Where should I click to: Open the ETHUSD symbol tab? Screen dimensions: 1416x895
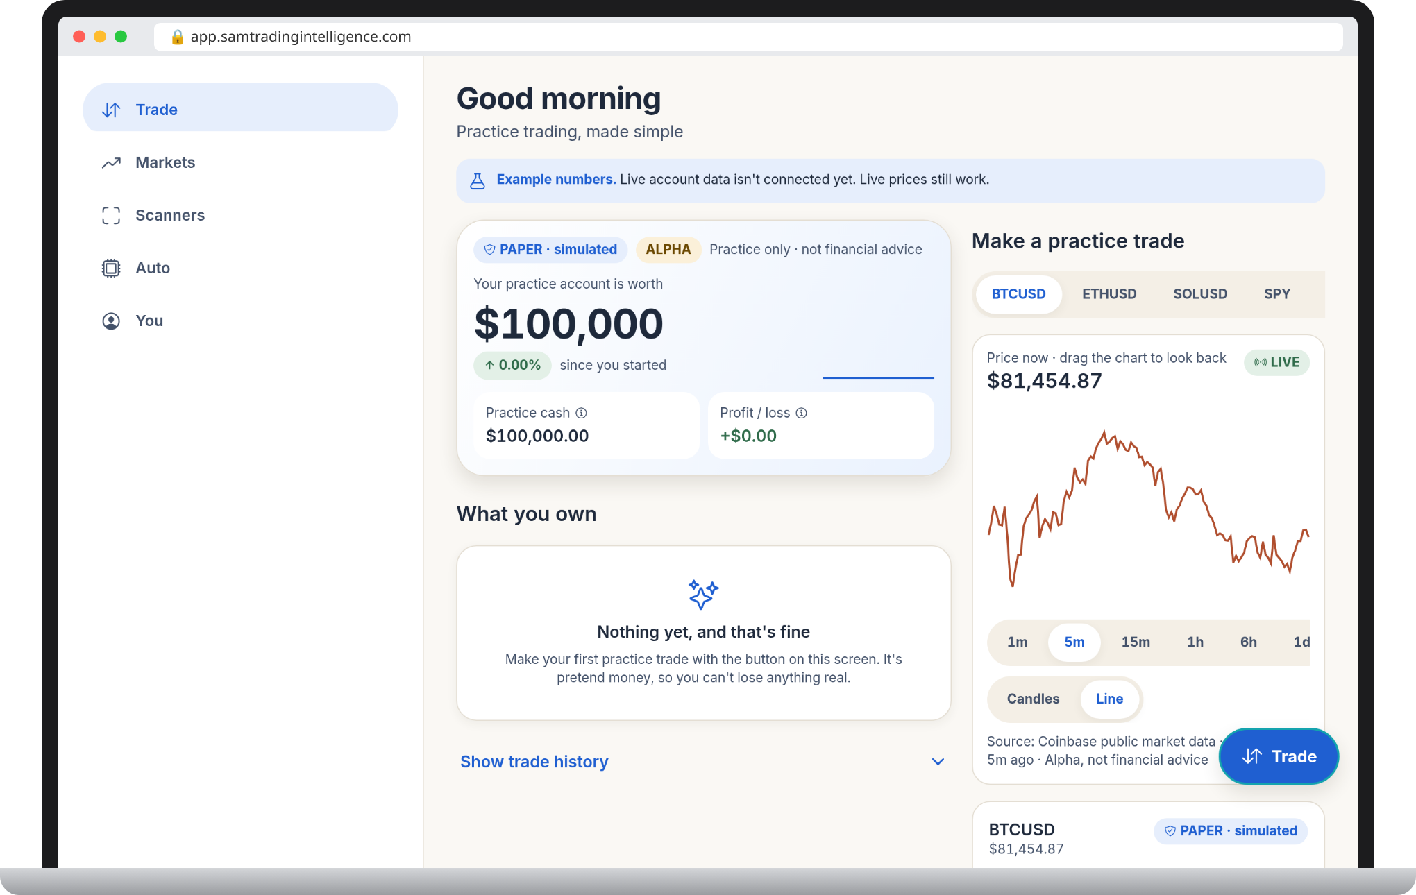click(x=1109, y=293)
